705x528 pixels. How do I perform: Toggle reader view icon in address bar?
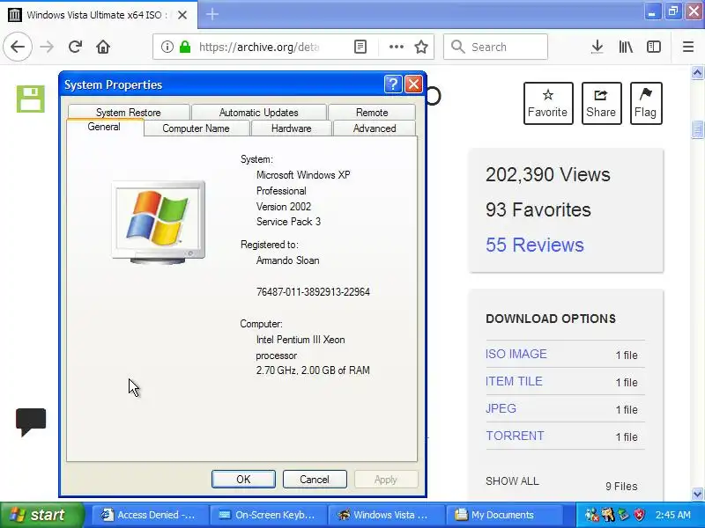(360, 47)
